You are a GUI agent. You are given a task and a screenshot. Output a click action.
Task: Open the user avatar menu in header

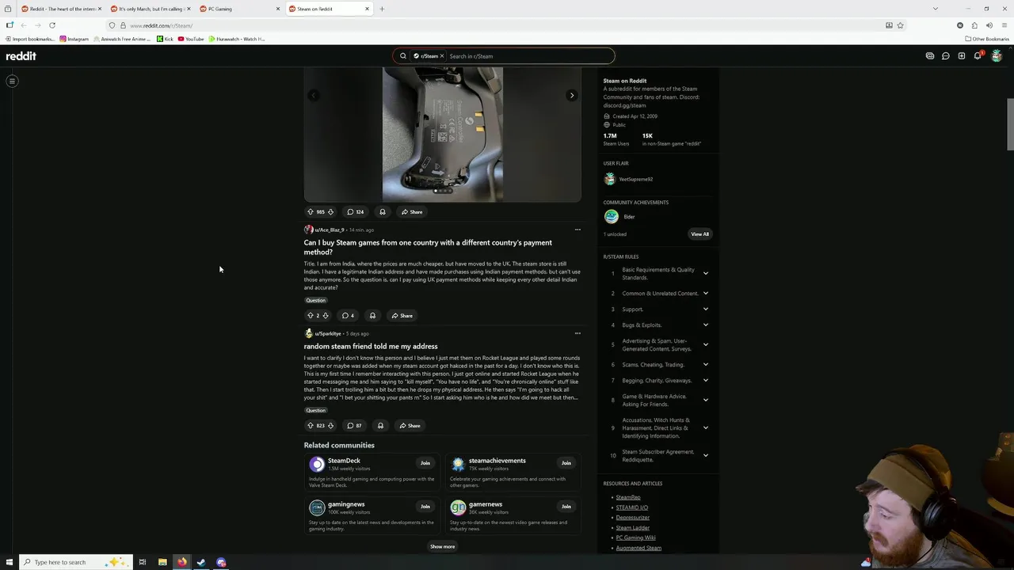(x=997, y=56)
